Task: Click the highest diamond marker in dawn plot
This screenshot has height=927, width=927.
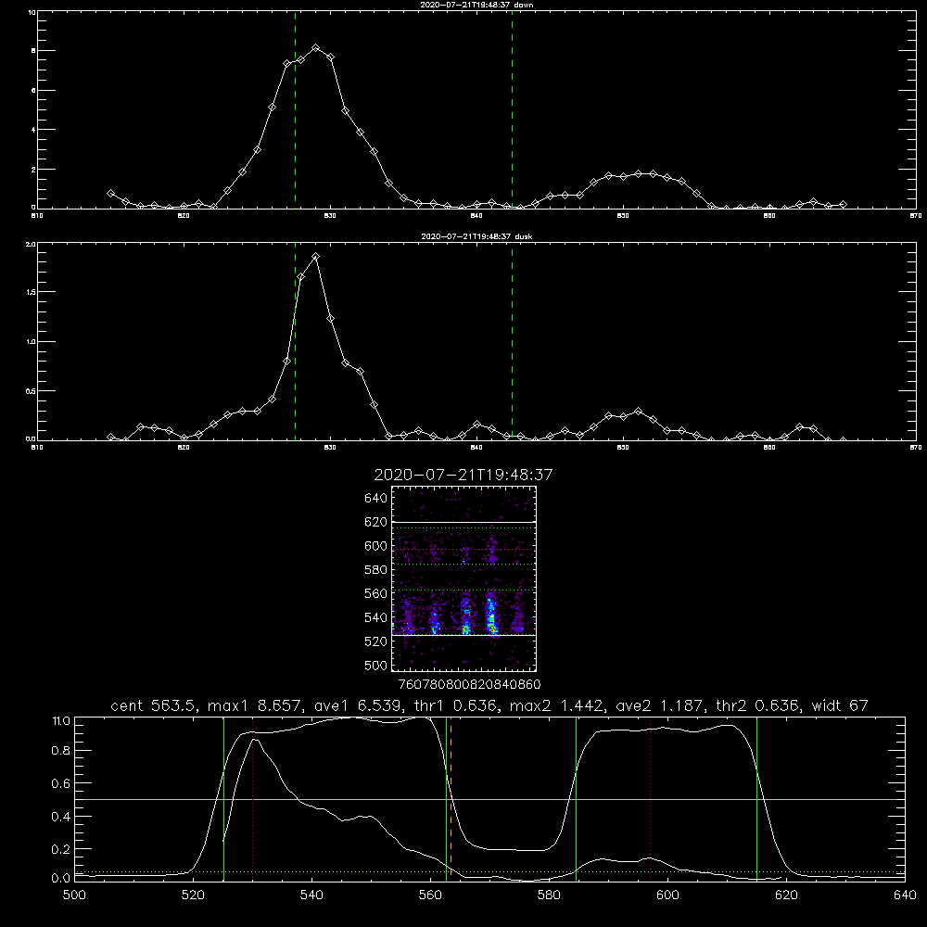Action: coord(316,48)
